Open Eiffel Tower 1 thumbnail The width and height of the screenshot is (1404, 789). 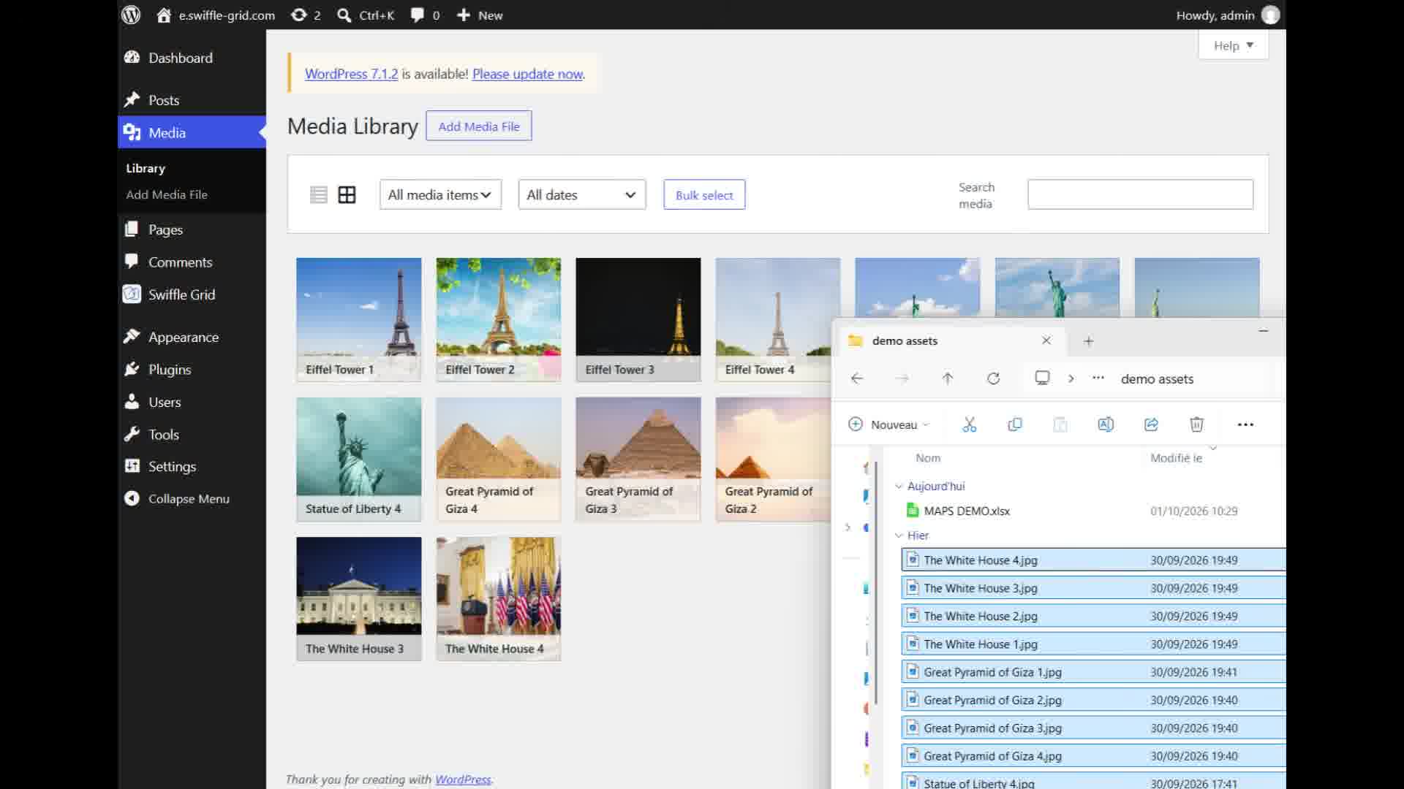tap(359, 319)
